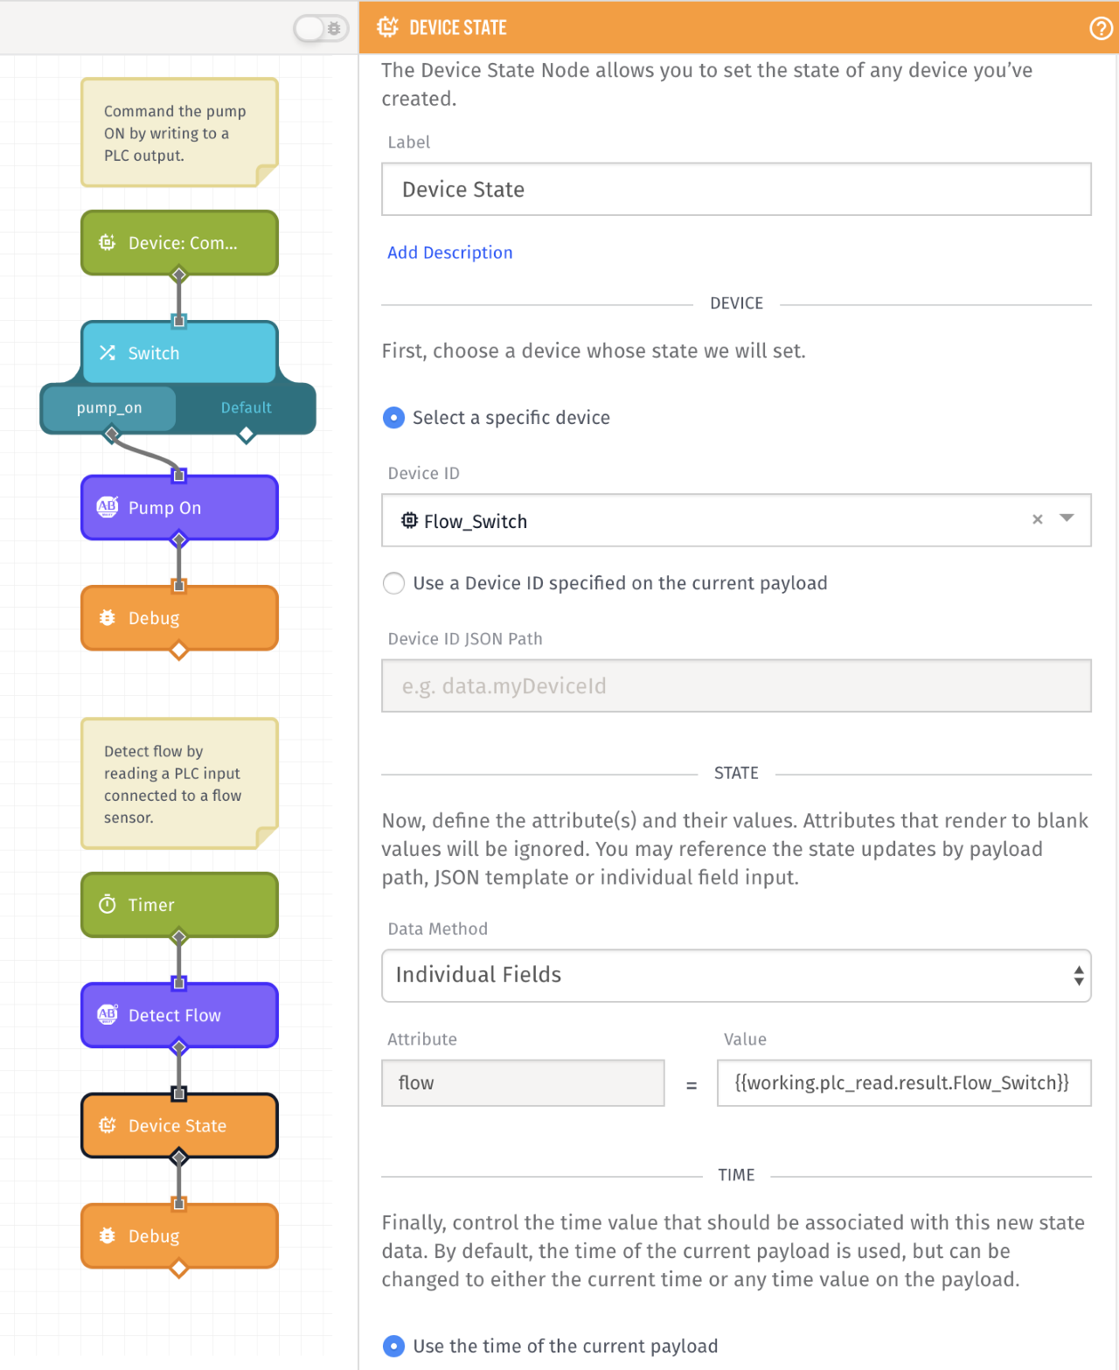Viewport: 1119px width, 1370px height.
Task: Clear the Flow_Switch device selection
Action: pyautogui.click(x=1038, y=519)
